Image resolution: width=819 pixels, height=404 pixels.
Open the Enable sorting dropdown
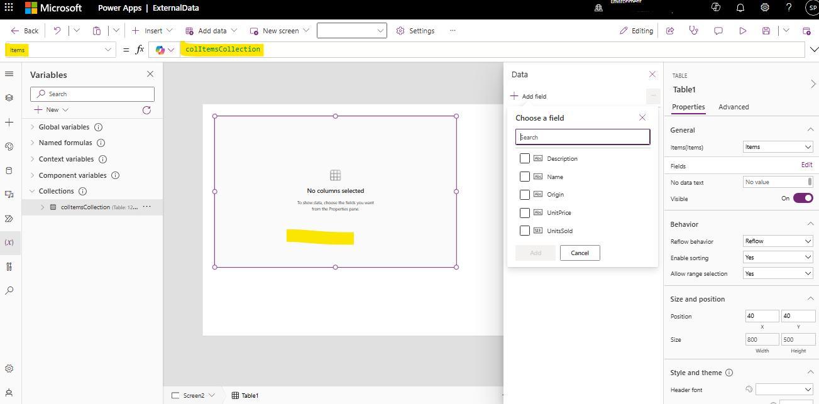[x=778, y=258]
